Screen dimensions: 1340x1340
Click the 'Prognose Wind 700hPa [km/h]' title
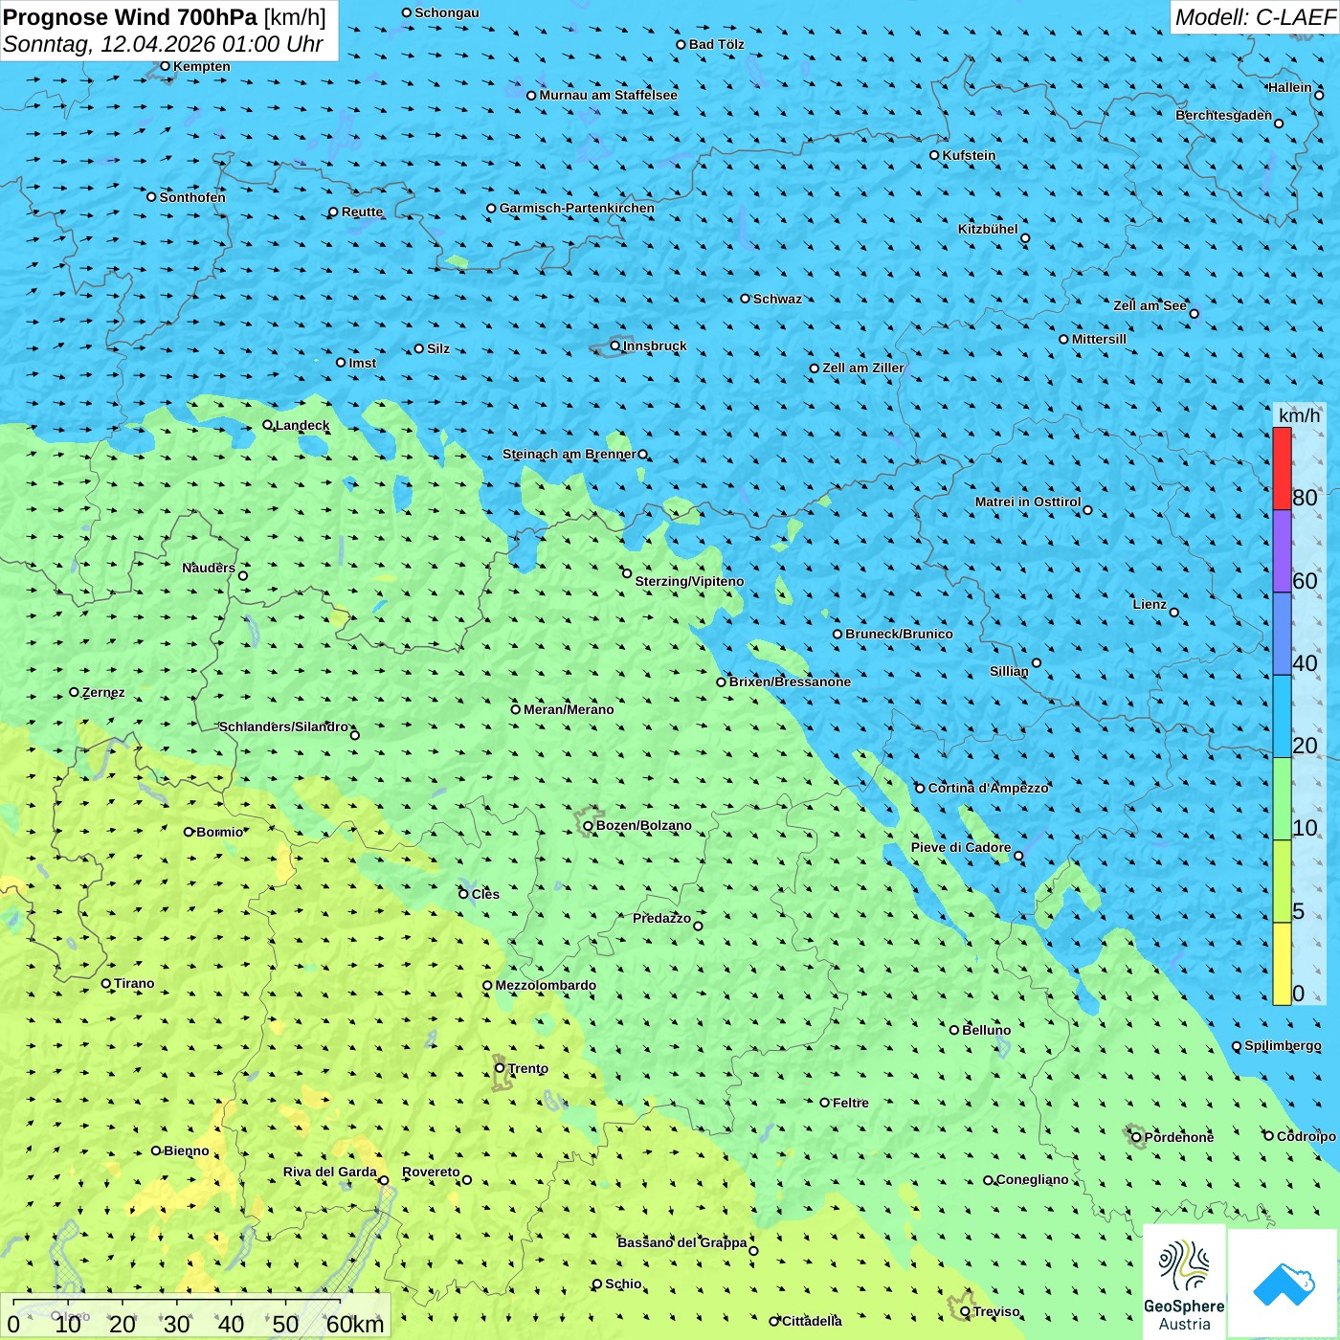[x=165, y=17]
